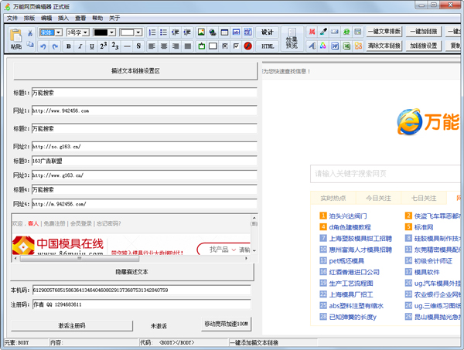Click the 标题1 input field containing 万能搜索
464x350 pixels.
(144, 93)
